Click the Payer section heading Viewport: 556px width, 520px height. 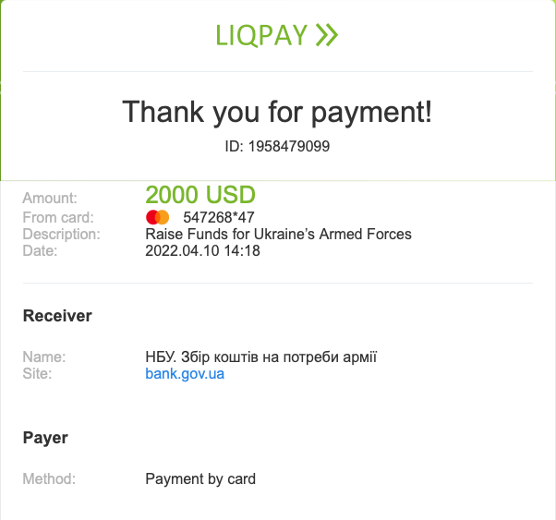(45, 437)
